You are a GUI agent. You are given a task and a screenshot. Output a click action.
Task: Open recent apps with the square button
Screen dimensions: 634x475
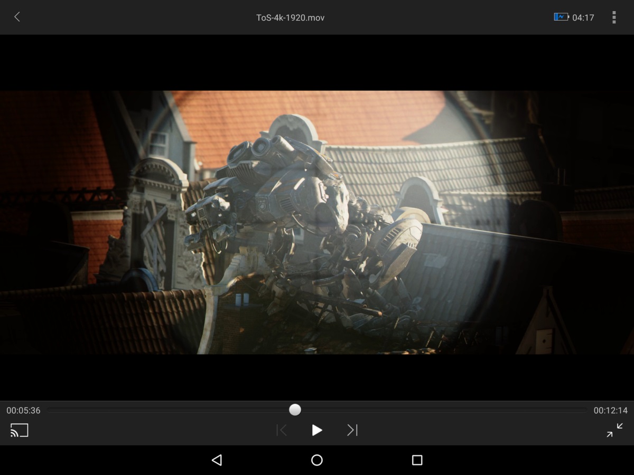[416, 460]
